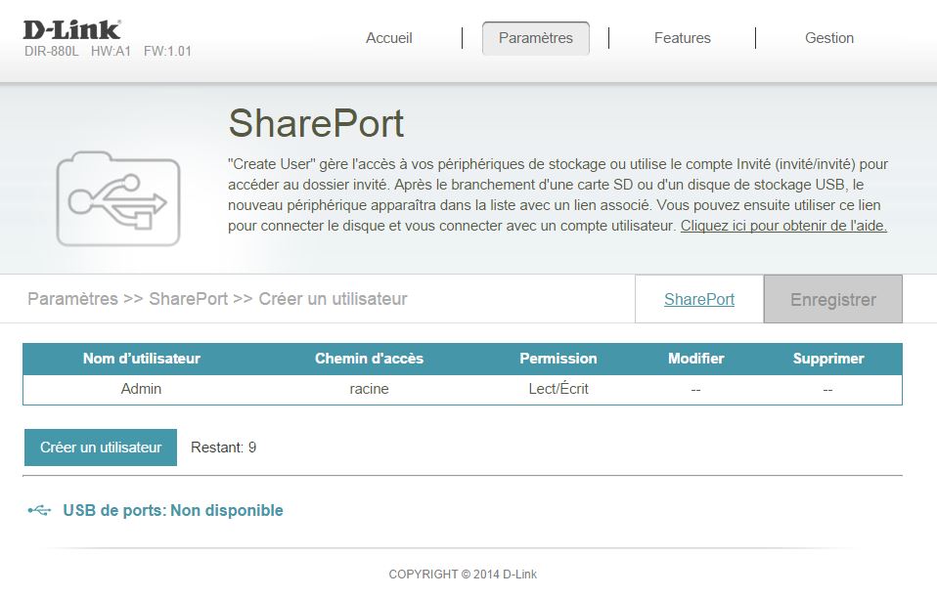Open the Gestion menu
Image resolution: width=937 pixels, height=597 pixels.
(x=828, y=38)
